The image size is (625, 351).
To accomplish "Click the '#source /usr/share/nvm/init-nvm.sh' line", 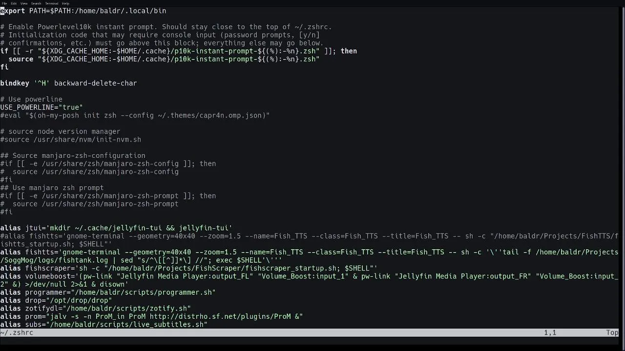I will (x=70, y=139).
